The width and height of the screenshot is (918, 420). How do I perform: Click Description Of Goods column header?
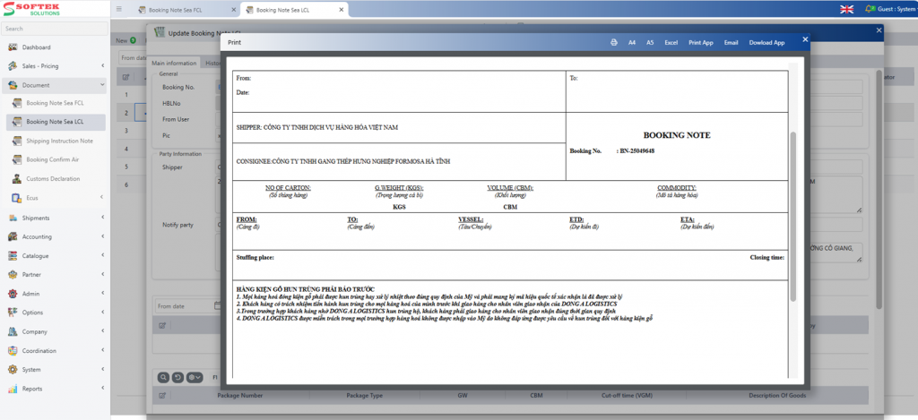click(x=777, y=396)
